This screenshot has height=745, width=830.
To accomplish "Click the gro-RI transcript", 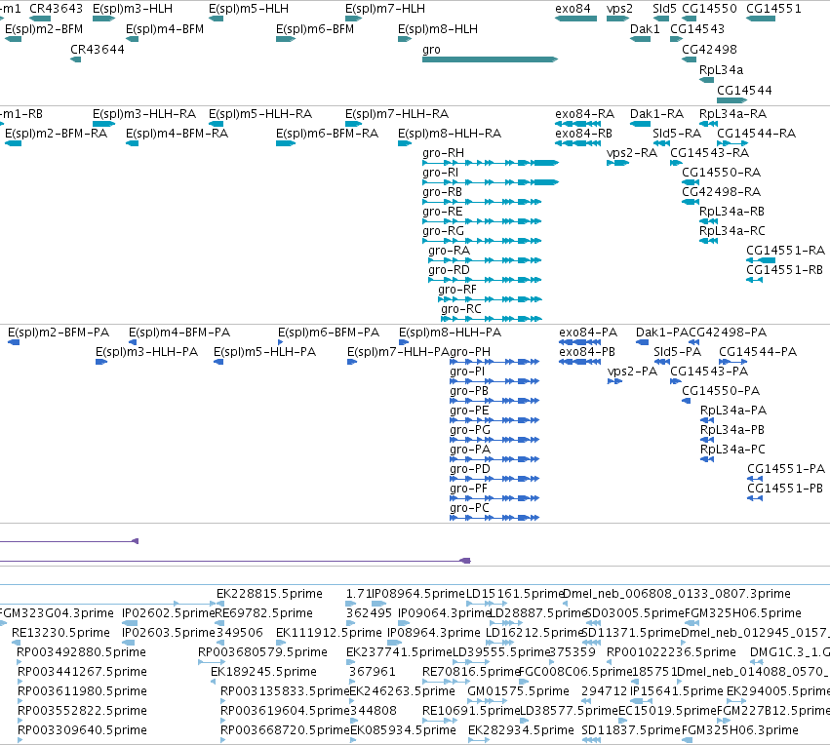I will [491, 182].
